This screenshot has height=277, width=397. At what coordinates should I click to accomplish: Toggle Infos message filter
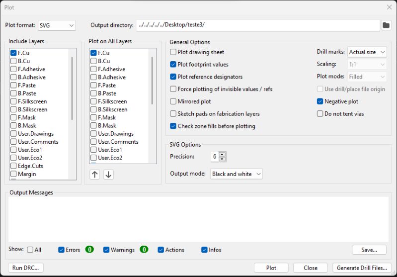tap(204, 250)
